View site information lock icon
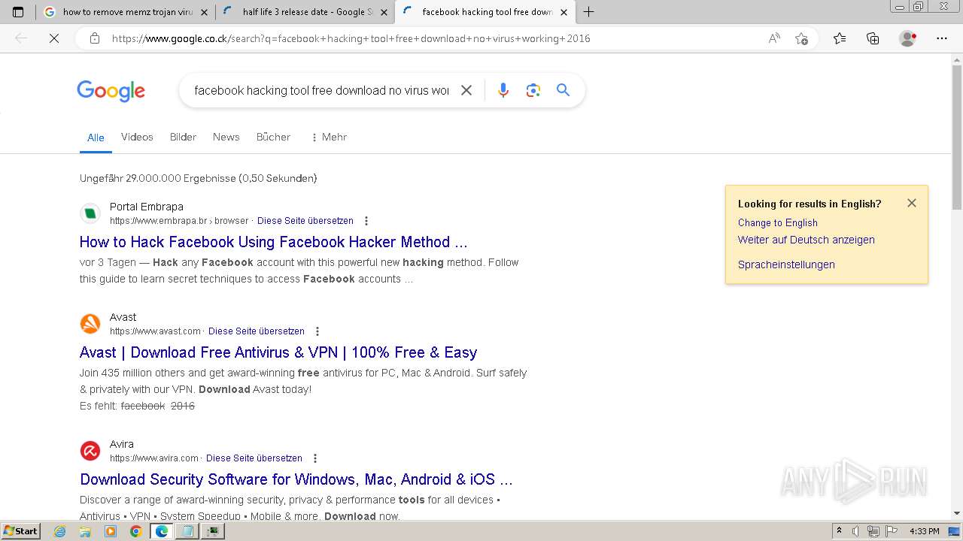 (94, 38)
